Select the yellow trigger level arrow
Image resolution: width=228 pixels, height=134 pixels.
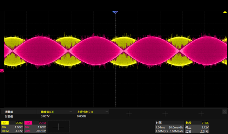point(225,12)
